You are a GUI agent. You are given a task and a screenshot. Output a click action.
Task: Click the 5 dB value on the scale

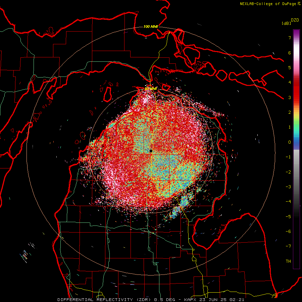tap(290, 67)
